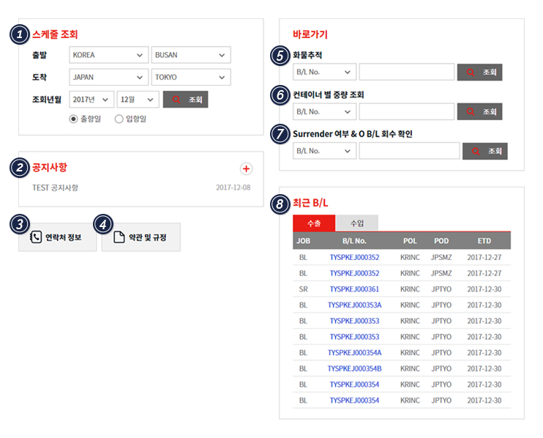
Task: Open B/L link TYSPKEJ000361
Action: pos(354,289)
